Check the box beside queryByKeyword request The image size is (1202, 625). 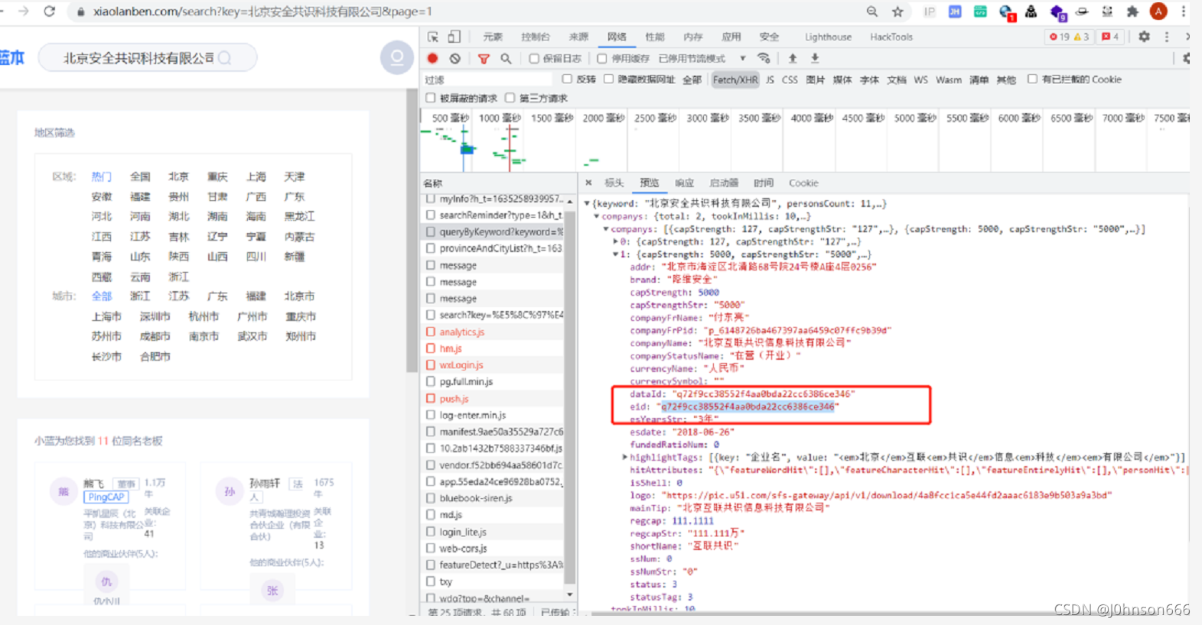pos(431,232)
